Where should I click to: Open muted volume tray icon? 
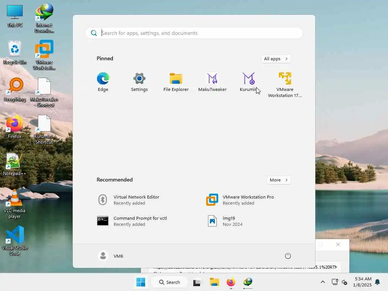(344, 282)
